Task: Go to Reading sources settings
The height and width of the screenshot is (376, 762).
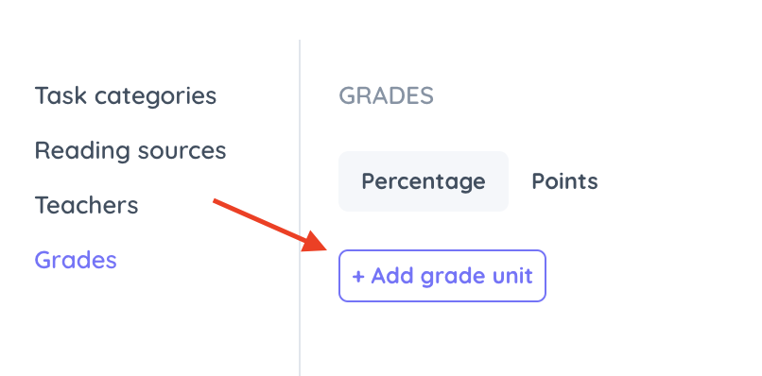Action: coord(130,150)
